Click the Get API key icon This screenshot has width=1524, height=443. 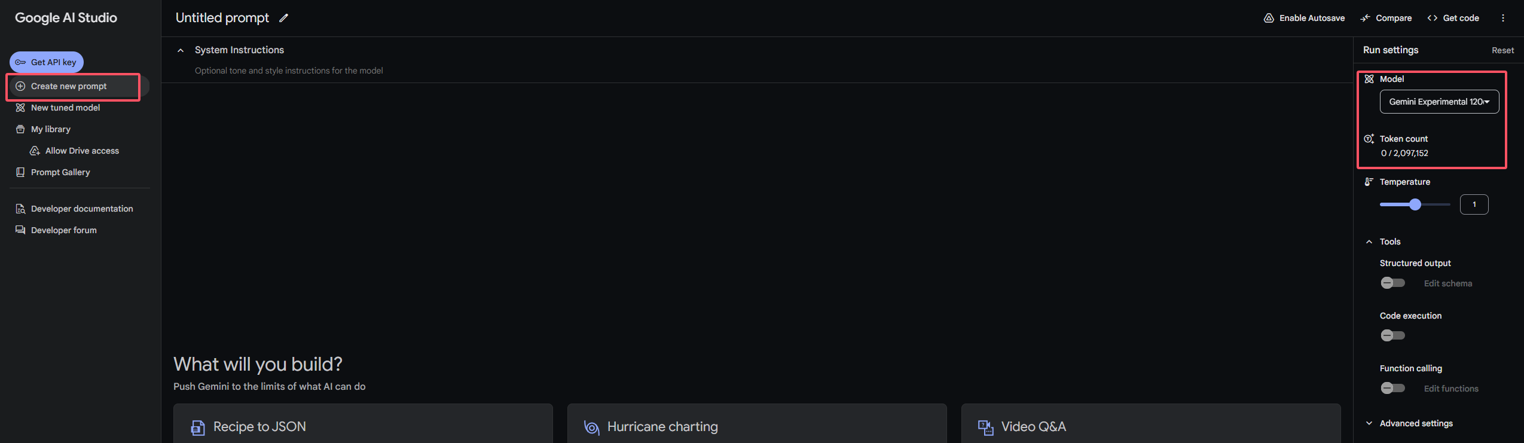click(20, 62)
